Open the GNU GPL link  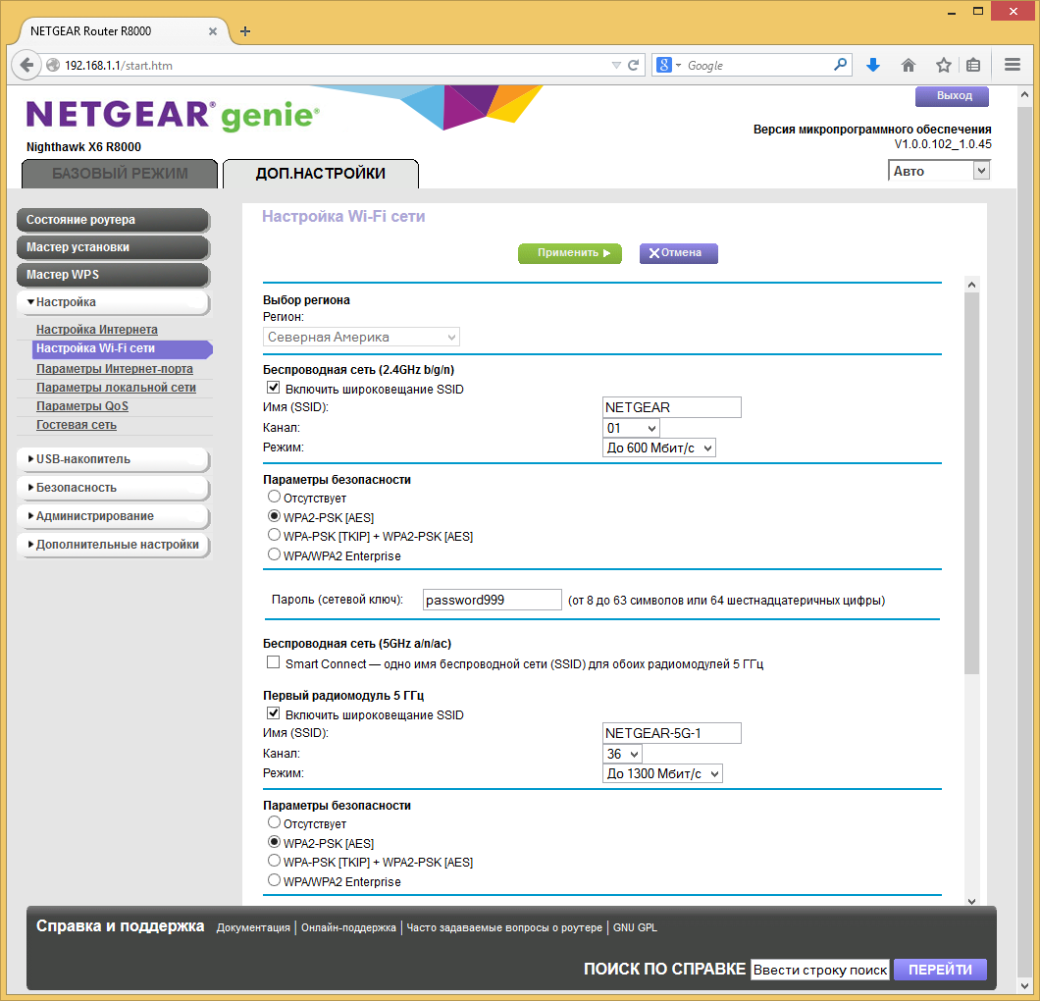tap(635, 928)
